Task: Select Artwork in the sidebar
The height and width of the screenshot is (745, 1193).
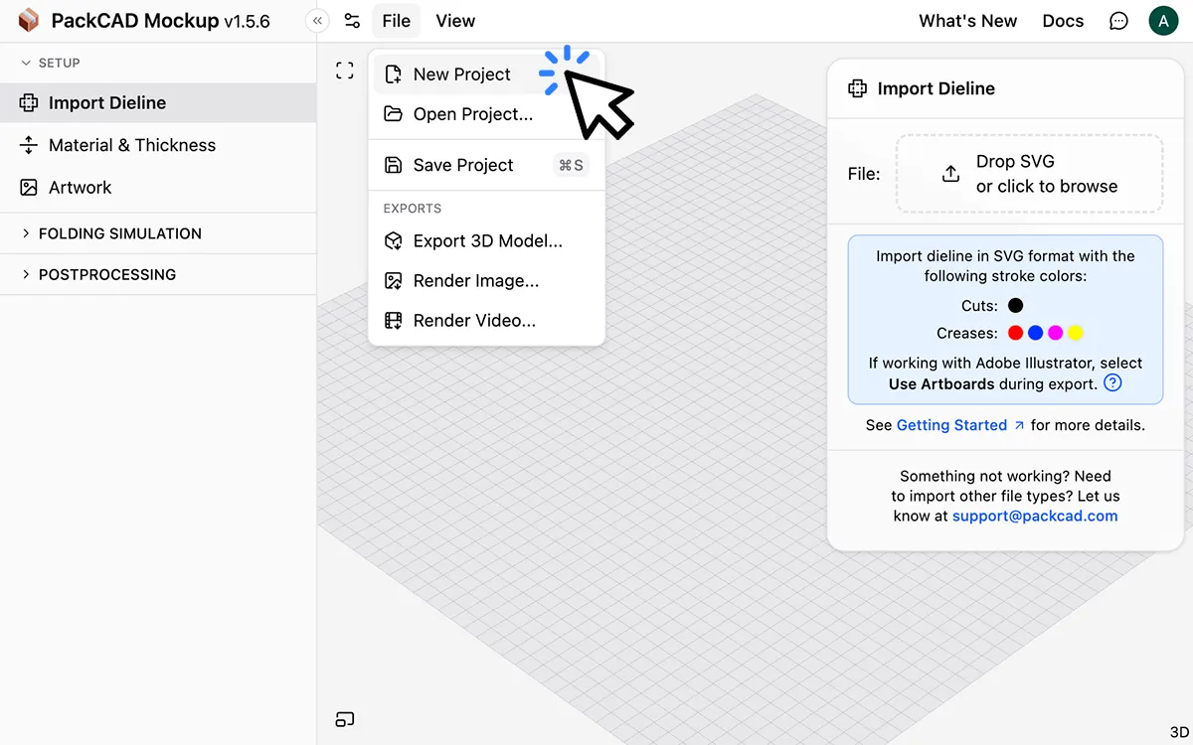Action: point(158,188)
